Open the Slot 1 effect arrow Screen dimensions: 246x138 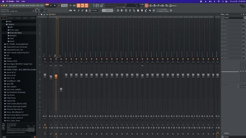click(222, 22)
